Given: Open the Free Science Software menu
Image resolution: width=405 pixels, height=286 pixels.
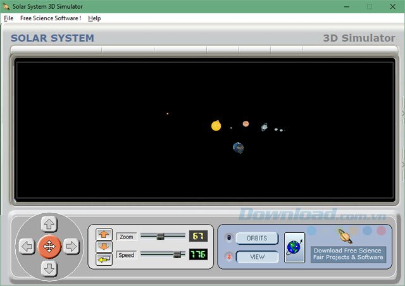Looking at the screenshot, I should (x=51, y=18).
